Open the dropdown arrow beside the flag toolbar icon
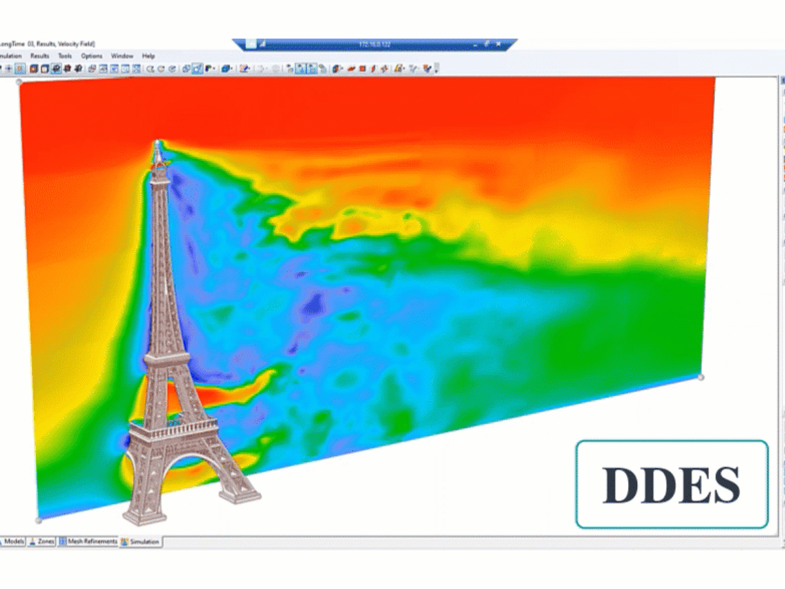 (x=215, y=67)
